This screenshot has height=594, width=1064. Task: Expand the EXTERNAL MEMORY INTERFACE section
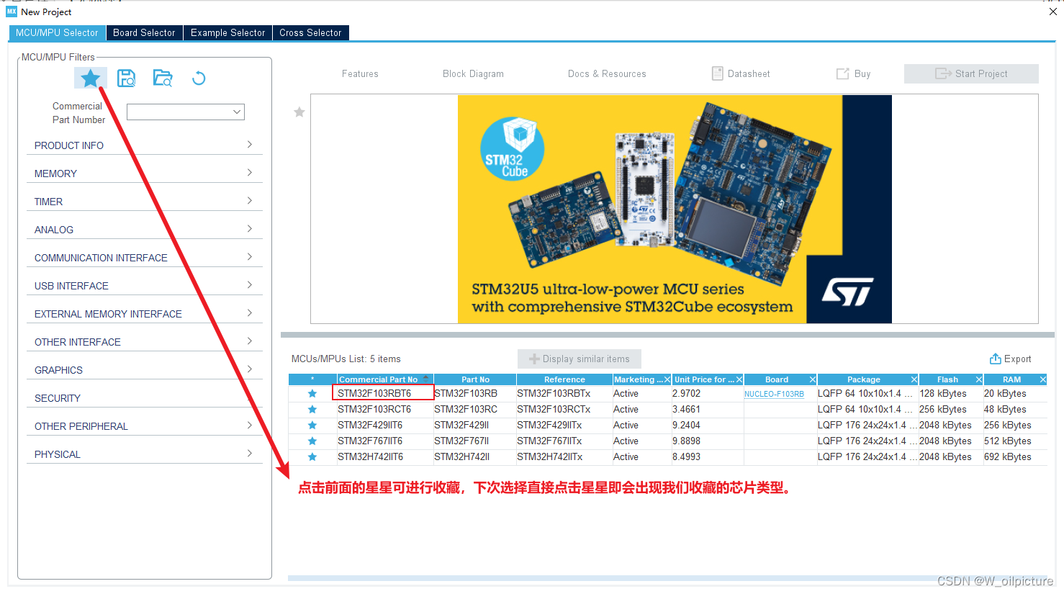[x=145, y=313]
